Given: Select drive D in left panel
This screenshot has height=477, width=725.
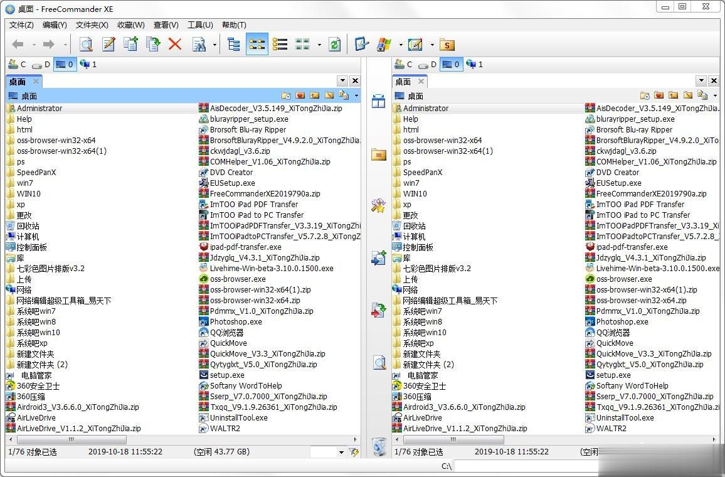Looking at the screenshot, I should 41,64.
